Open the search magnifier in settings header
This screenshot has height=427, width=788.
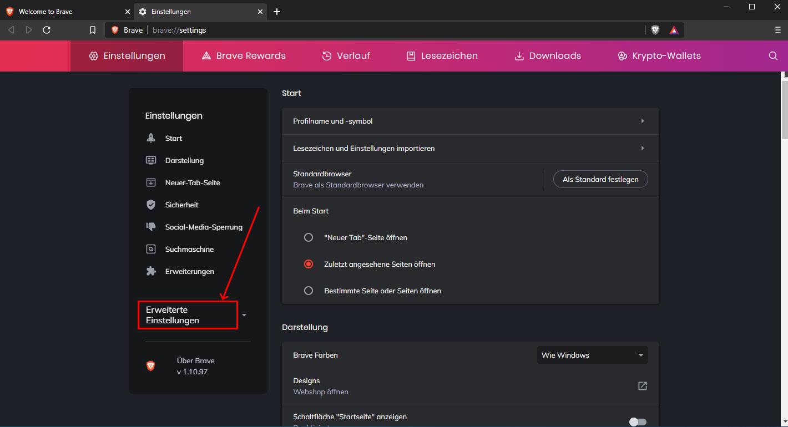tap(773, 56)
